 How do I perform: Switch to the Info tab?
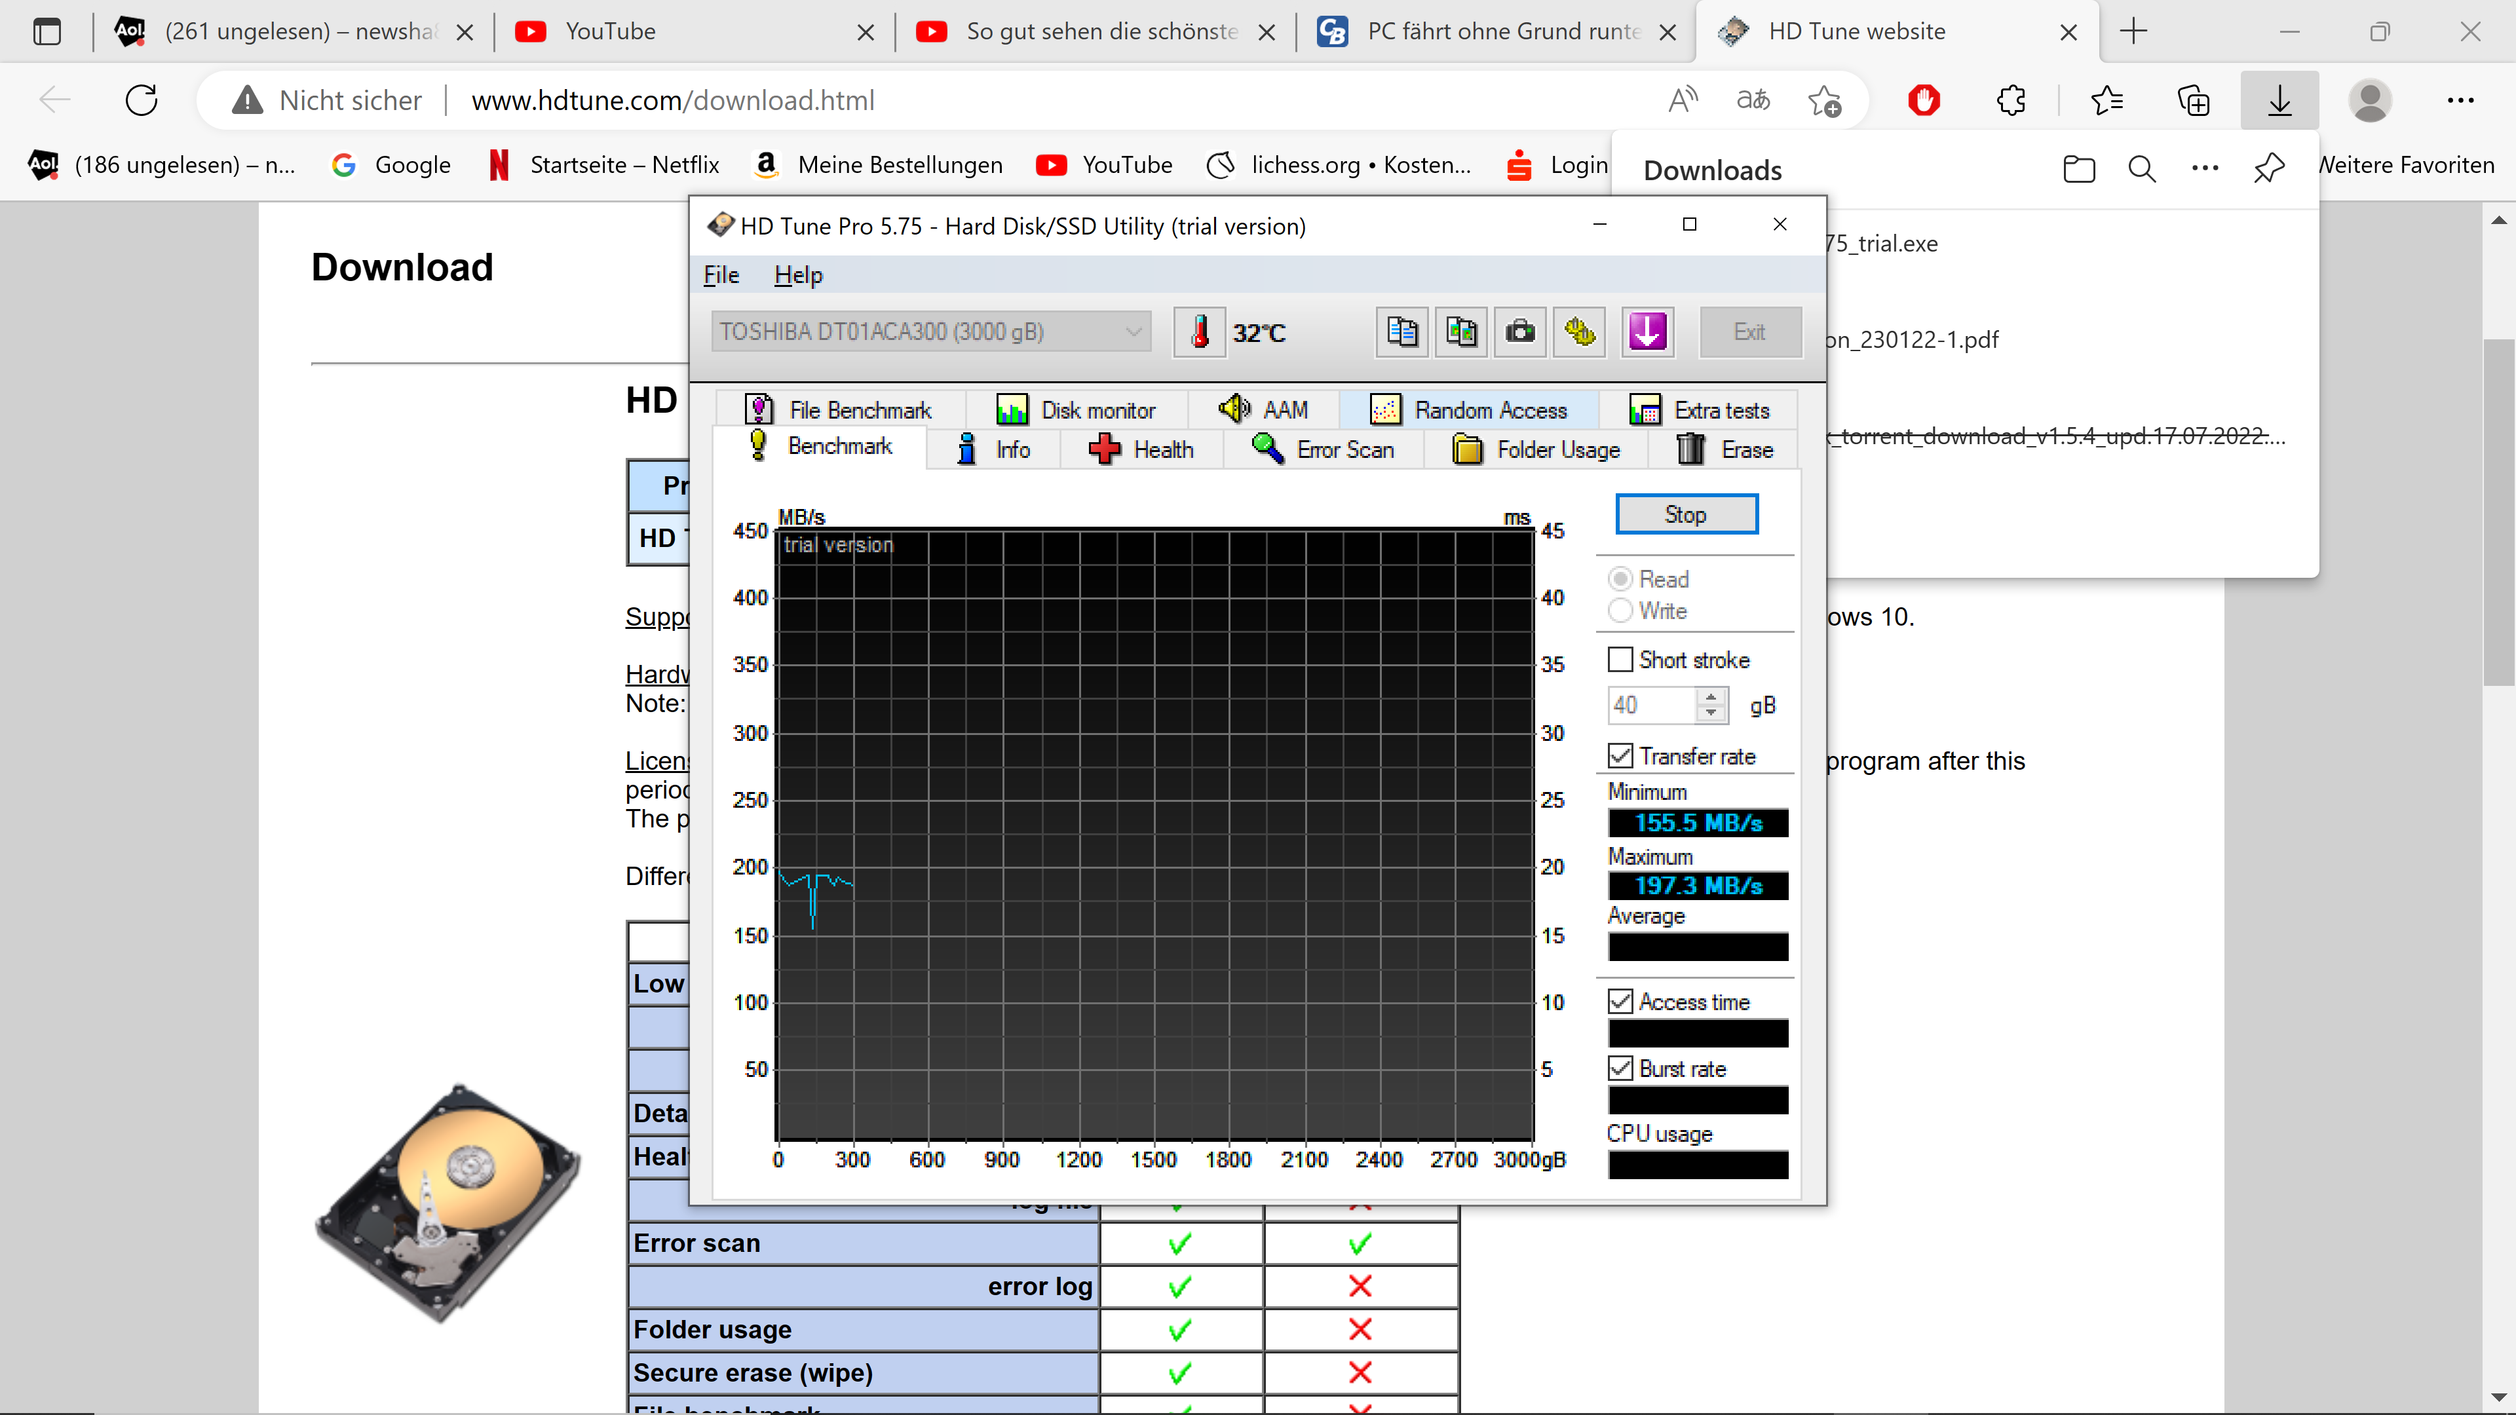pyautogui.click(x=995, y=449)
